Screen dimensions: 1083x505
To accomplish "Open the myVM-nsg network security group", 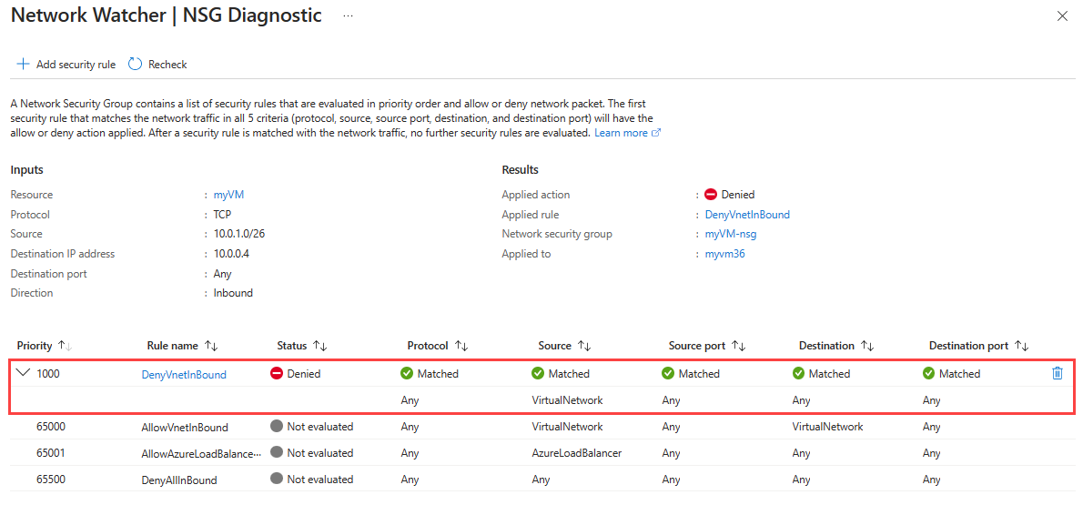I will [730, 234].
